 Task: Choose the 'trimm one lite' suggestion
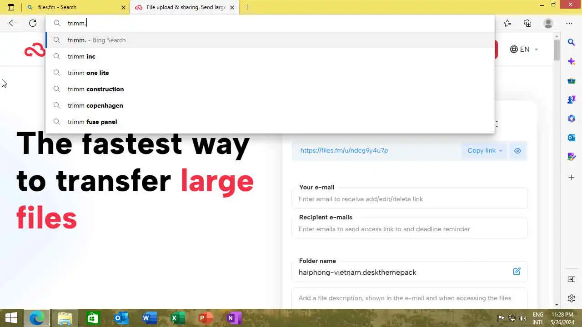(x=270, y=73)
